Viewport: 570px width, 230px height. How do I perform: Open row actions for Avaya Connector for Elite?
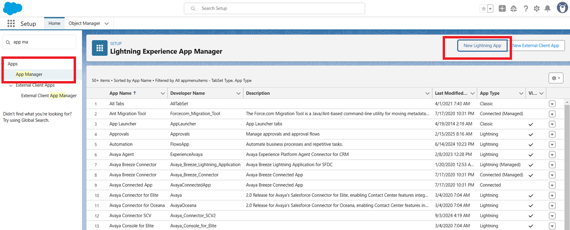[552, 195]
